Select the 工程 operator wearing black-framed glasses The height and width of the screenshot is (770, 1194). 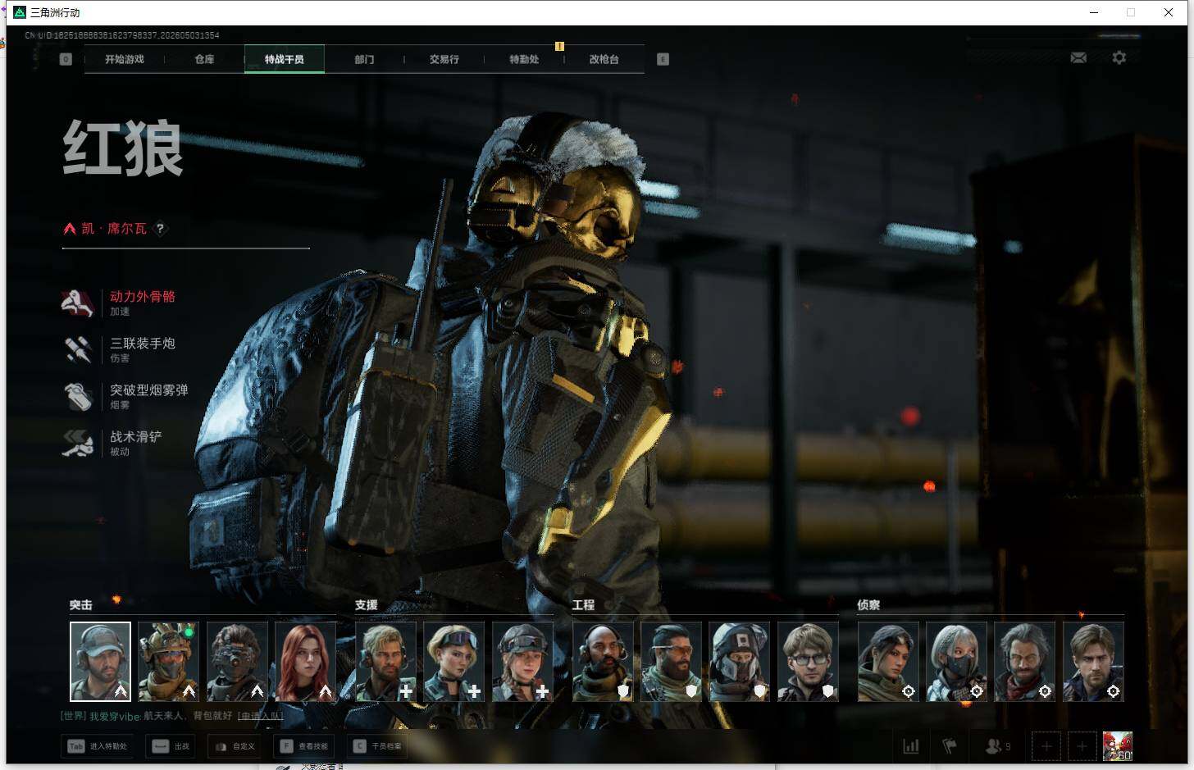coord(808,662)
